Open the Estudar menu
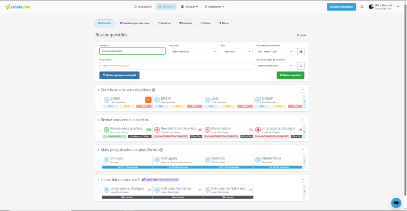Screen dimensions: 407x211 189,7
